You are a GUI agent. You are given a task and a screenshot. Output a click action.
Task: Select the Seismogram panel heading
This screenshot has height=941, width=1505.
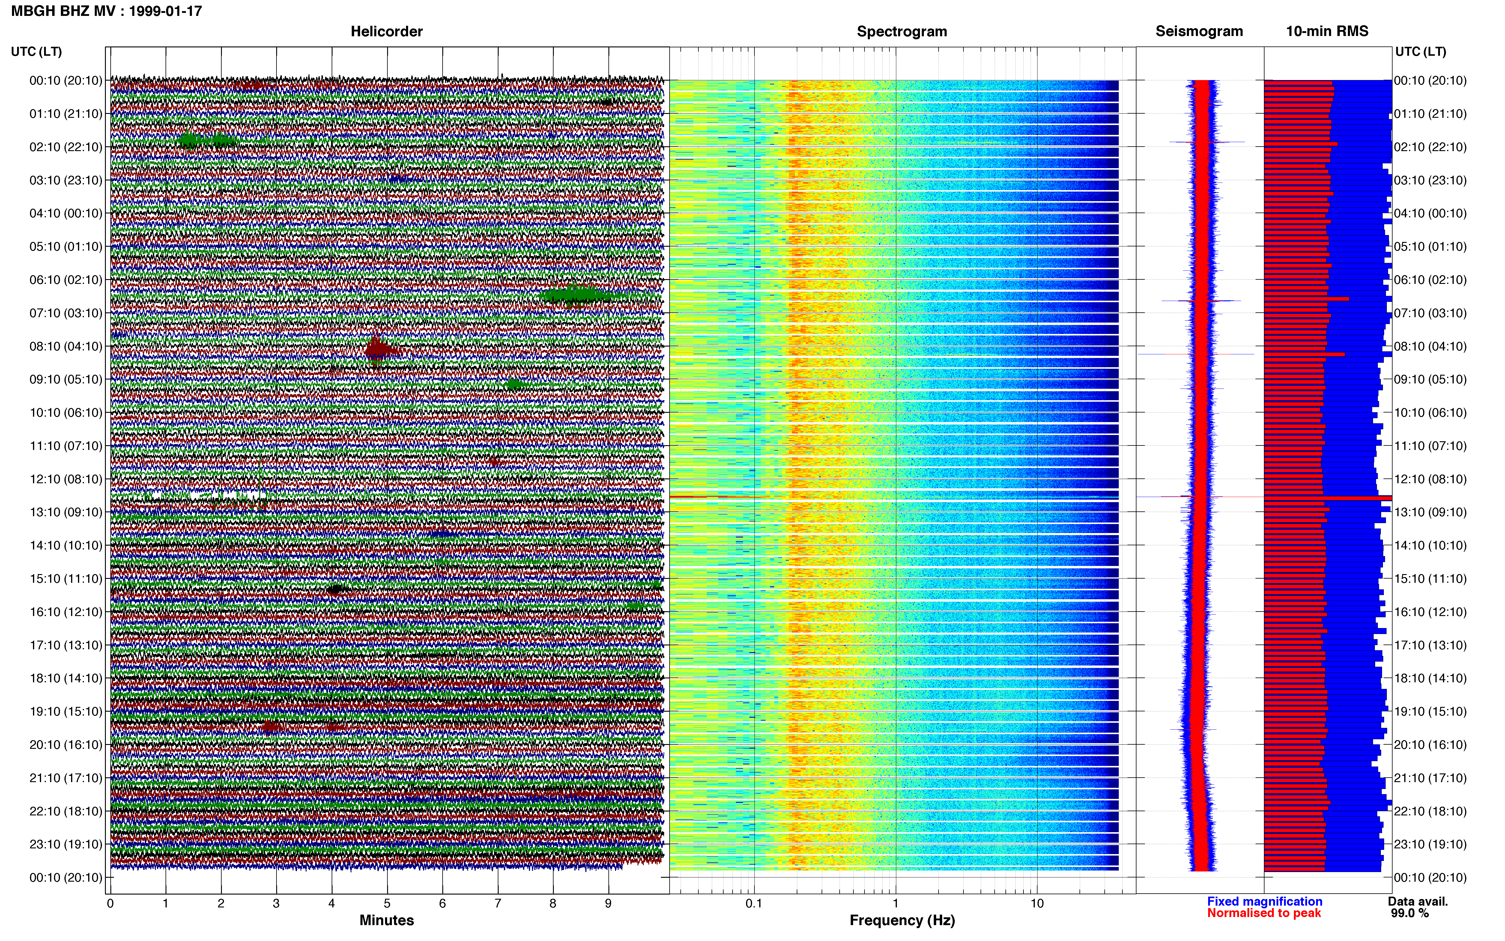1199,32
